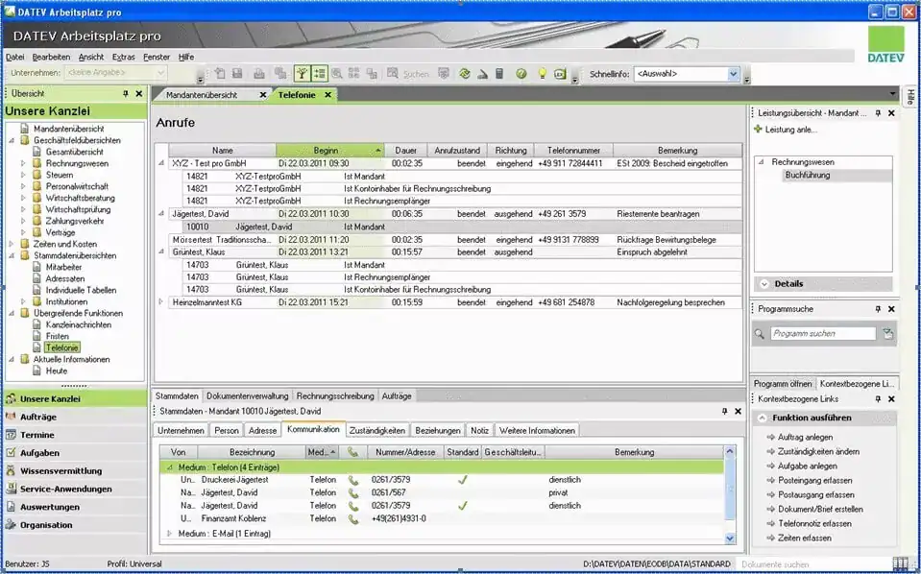921x574 pixels.
Task: Switch to the Zuständigkeiten tab
Action: (x=377, y=430)
